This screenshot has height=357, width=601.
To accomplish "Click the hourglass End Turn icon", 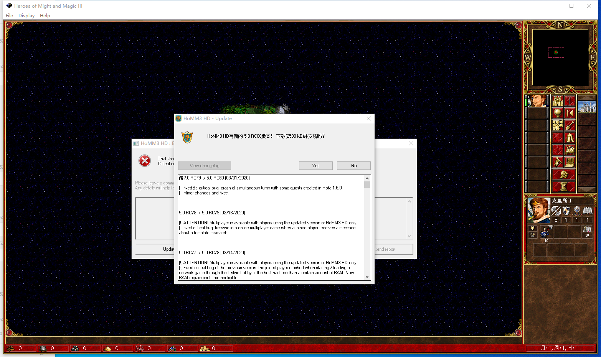I will click(563, 187).
